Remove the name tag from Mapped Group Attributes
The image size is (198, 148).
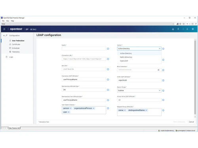coord(125,110)
